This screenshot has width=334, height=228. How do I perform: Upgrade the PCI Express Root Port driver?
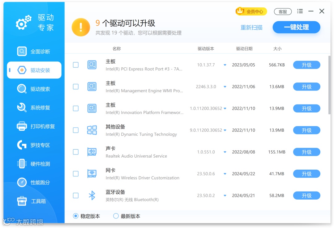(306, 65)
